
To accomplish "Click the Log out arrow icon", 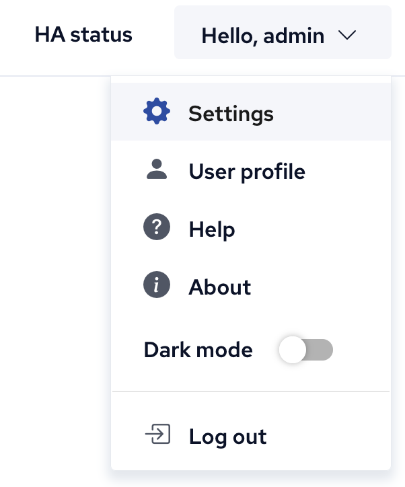I will [x=157, y=436].
